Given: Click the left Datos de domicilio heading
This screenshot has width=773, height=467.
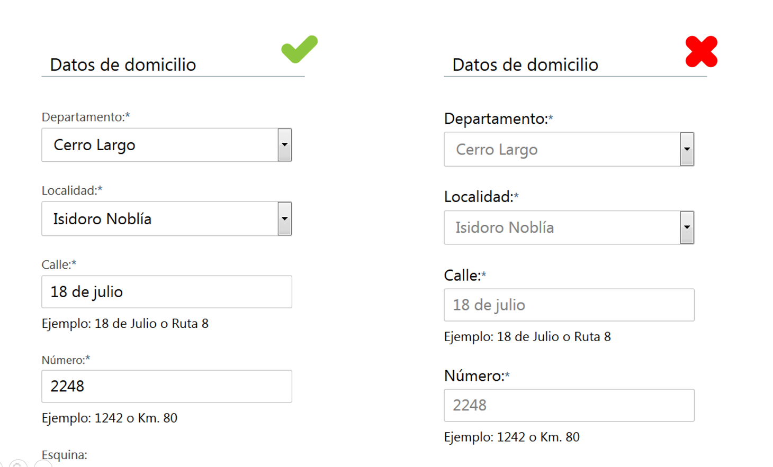Looking at the screenshot, I should coord(122,65).
